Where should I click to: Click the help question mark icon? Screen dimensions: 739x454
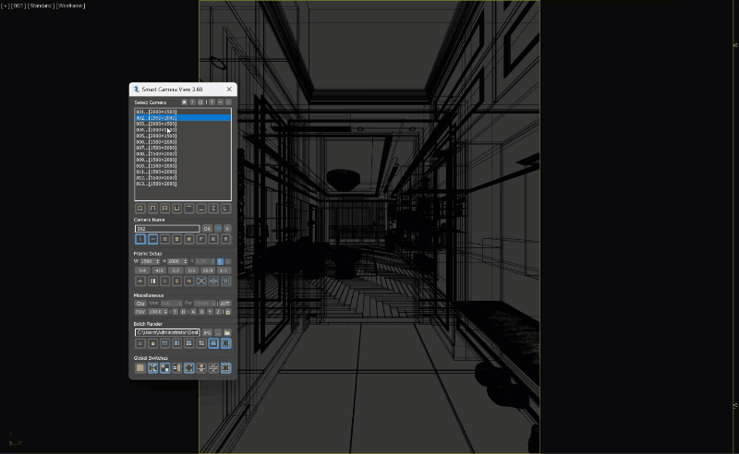click(x=192, y=102)
